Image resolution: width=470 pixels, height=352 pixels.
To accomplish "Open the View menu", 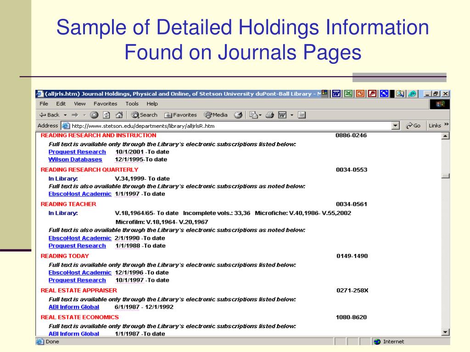I will (80, 104).
